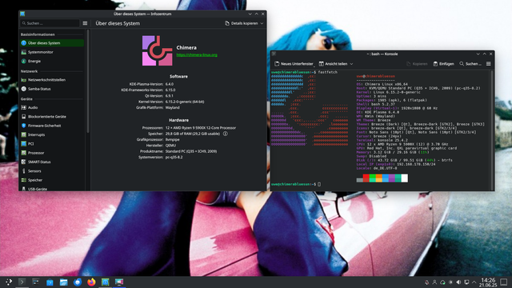Launch Firefox from the taskbar
Image resolution: width=512 pixels, height=288 pixels.
[x=91, y=282]
